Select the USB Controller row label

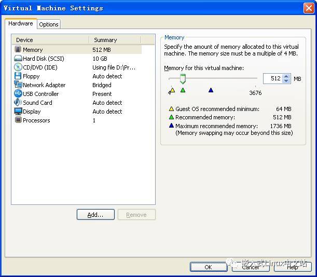(x=40, y=94)
